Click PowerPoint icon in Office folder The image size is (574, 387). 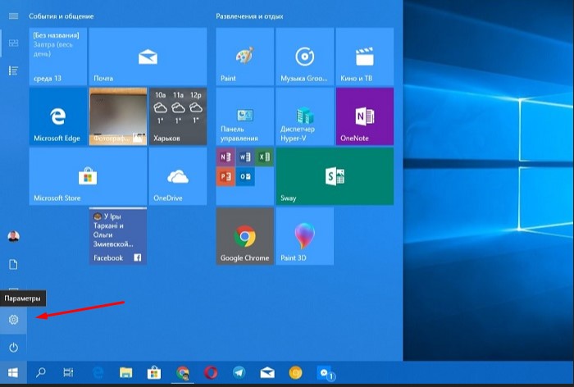point(225,176)
